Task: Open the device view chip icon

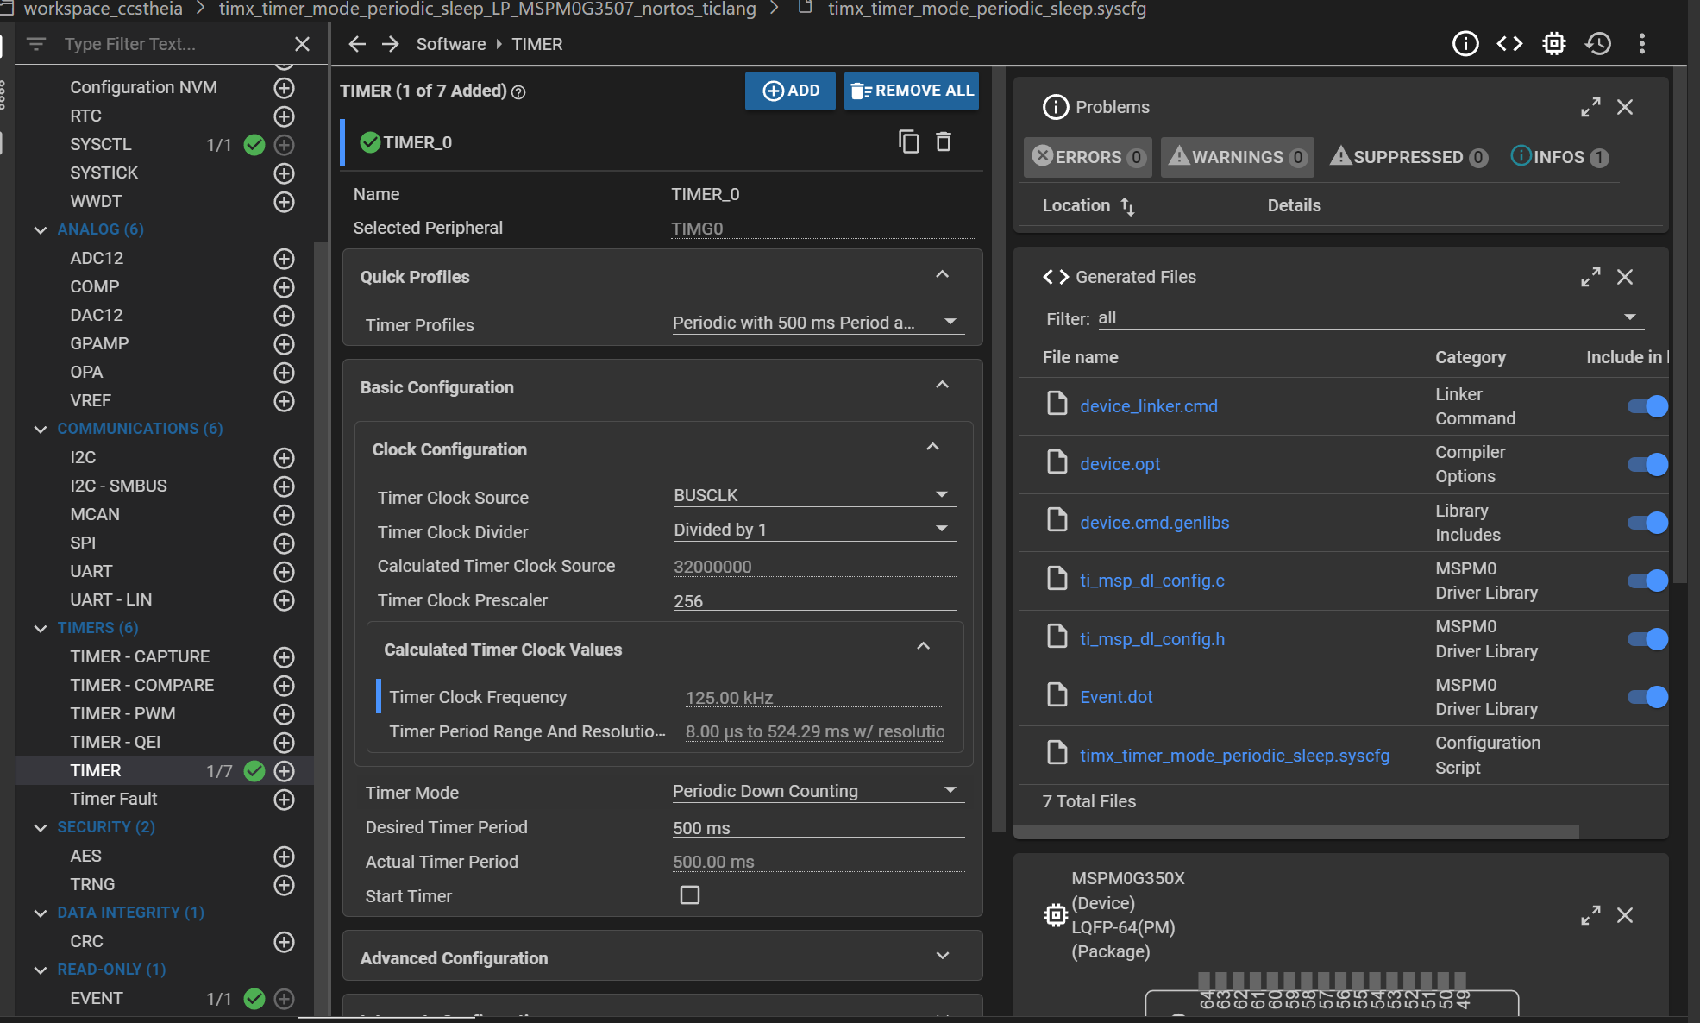Action: coord(1554,43)
